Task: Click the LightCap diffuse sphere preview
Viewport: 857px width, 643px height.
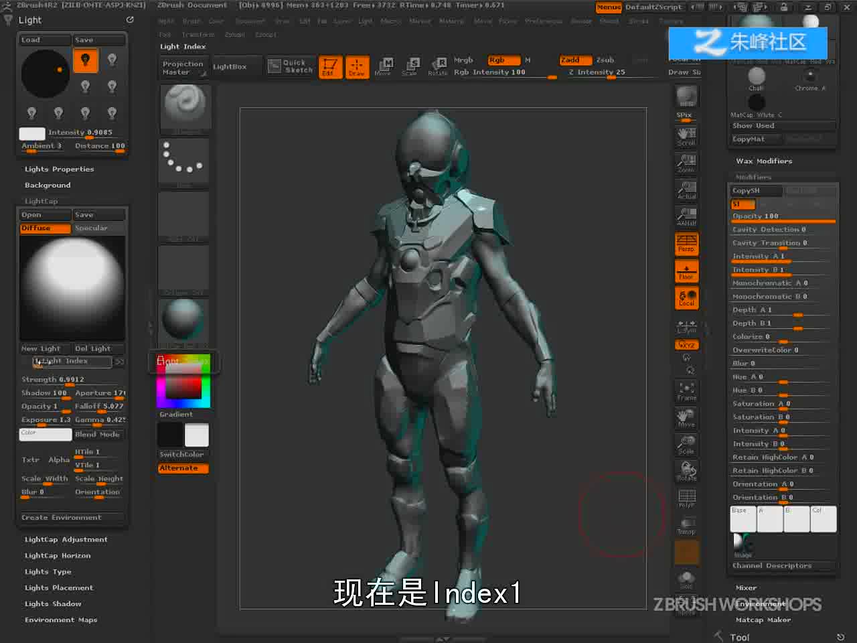Action: (72, 288)
